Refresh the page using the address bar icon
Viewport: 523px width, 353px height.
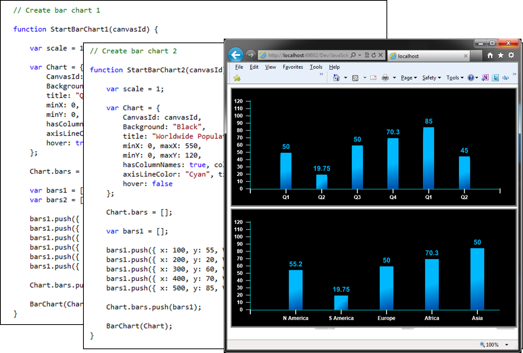pos(374,55)
